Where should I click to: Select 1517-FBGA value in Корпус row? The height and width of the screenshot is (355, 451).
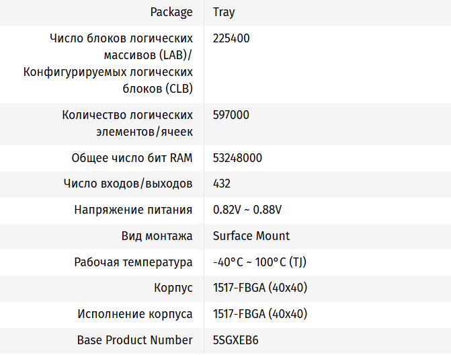[260, 288]
